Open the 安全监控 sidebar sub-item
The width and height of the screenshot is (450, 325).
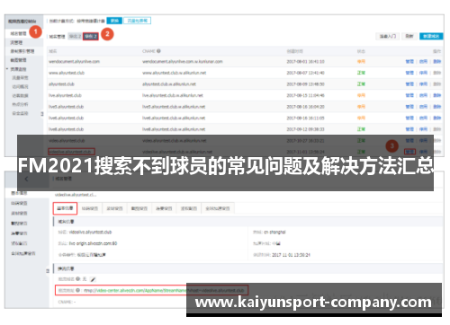pyautogui.click(x=20, y=113)
